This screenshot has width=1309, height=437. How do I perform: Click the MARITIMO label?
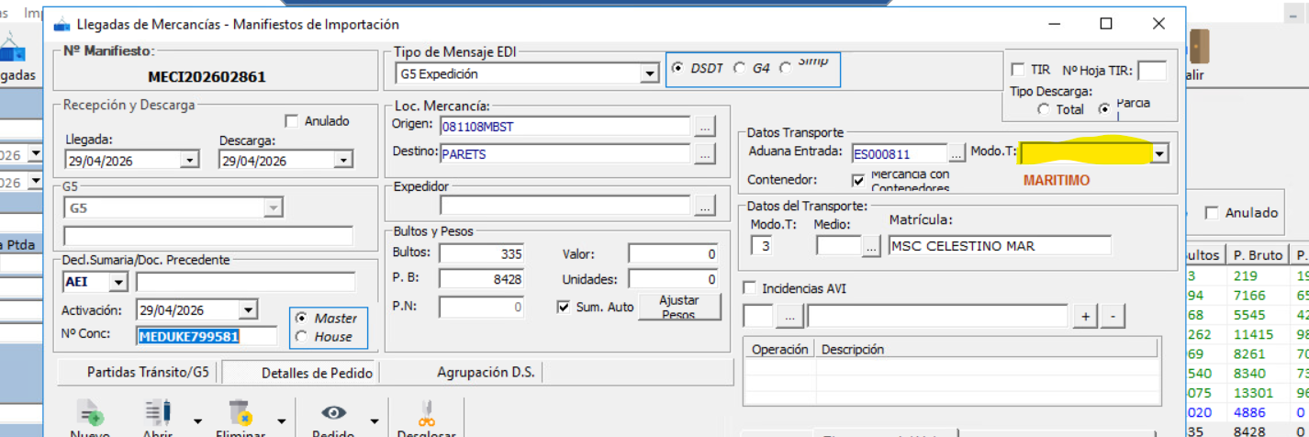click(x=1057, y=181)
